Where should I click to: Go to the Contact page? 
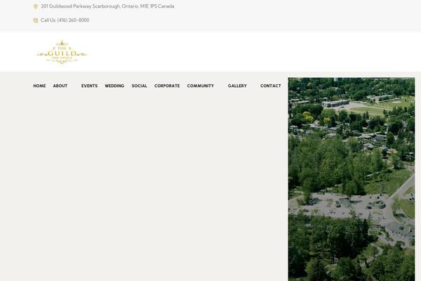tap(271, 86)
